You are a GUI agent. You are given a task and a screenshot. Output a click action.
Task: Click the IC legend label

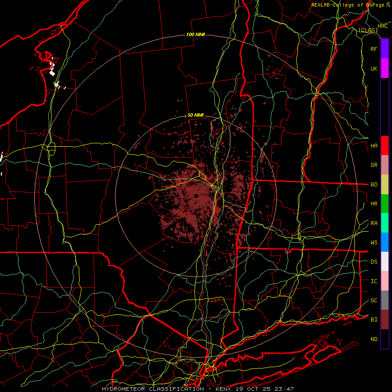coord(374,281)
